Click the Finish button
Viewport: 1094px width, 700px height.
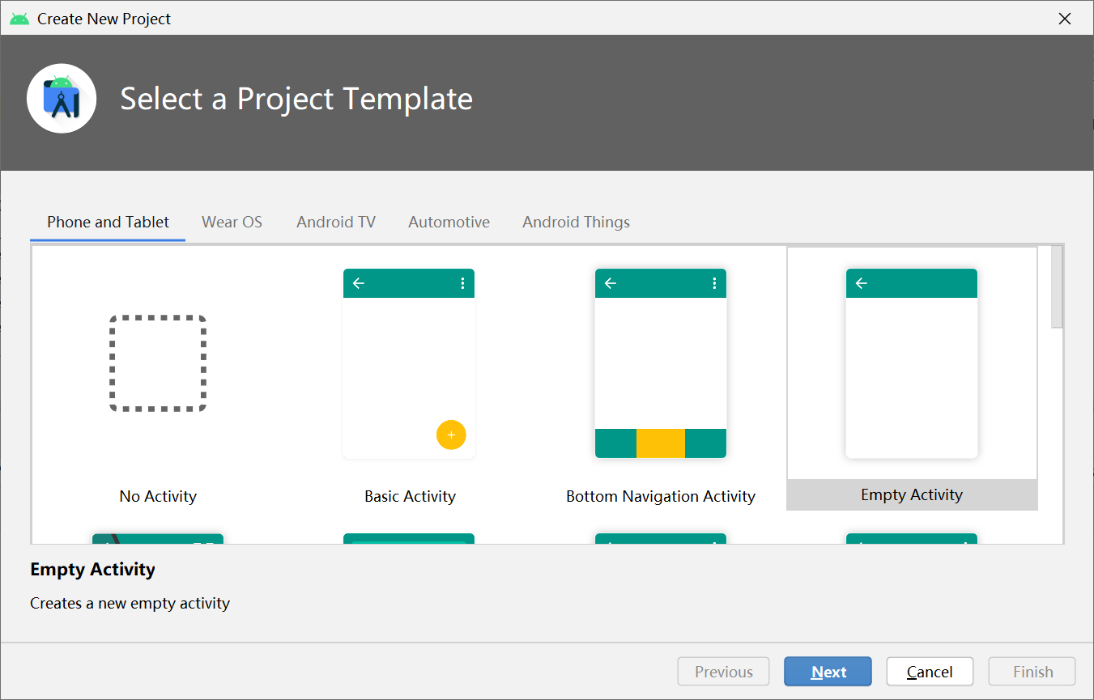click(1032, 672)
